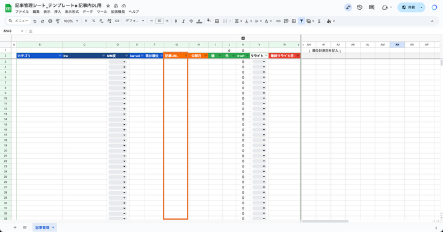Click the 共有 share button

(x=409, y=7)
